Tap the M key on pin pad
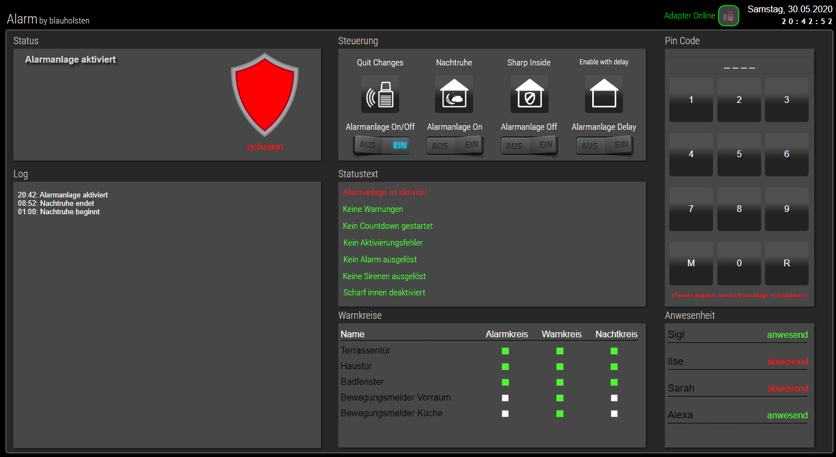Viewport: 836px width, 457px height. (691, 263)
